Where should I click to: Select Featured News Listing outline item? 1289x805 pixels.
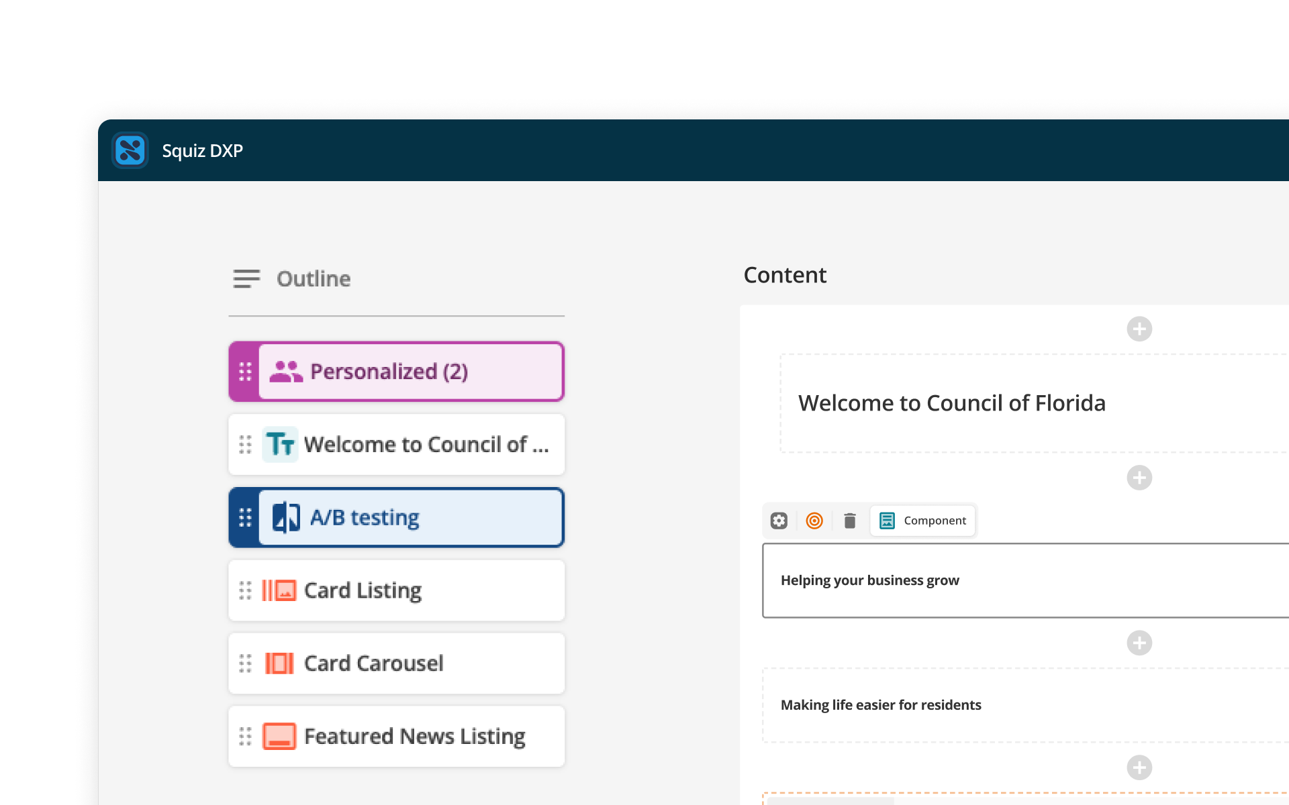396,736
